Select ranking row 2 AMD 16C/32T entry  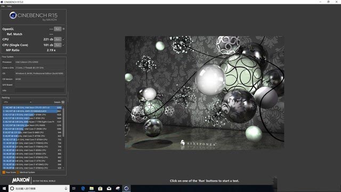[x=32, y=111]
